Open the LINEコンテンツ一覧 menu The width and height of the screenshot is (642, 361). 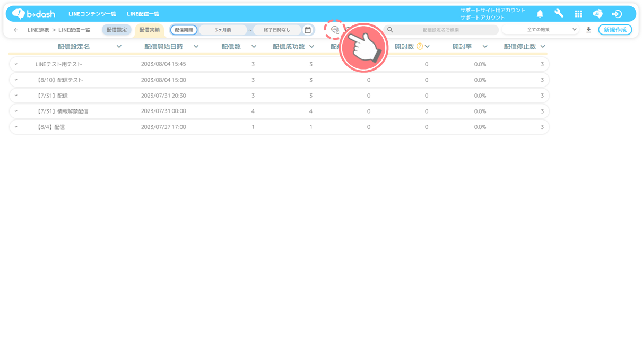click(92, 14)
